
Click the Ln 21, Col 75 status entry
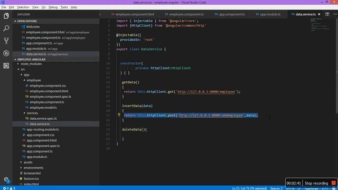249,188
